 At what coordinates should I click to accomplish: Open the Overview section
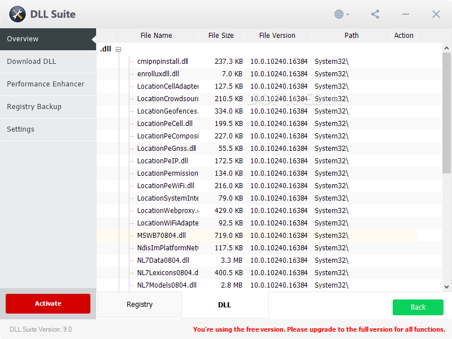coord(48,39)
